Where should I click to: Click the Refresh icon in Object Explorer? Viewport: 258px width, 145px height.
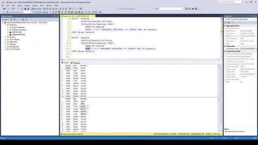pyautogui.click(x=23, y=19)
